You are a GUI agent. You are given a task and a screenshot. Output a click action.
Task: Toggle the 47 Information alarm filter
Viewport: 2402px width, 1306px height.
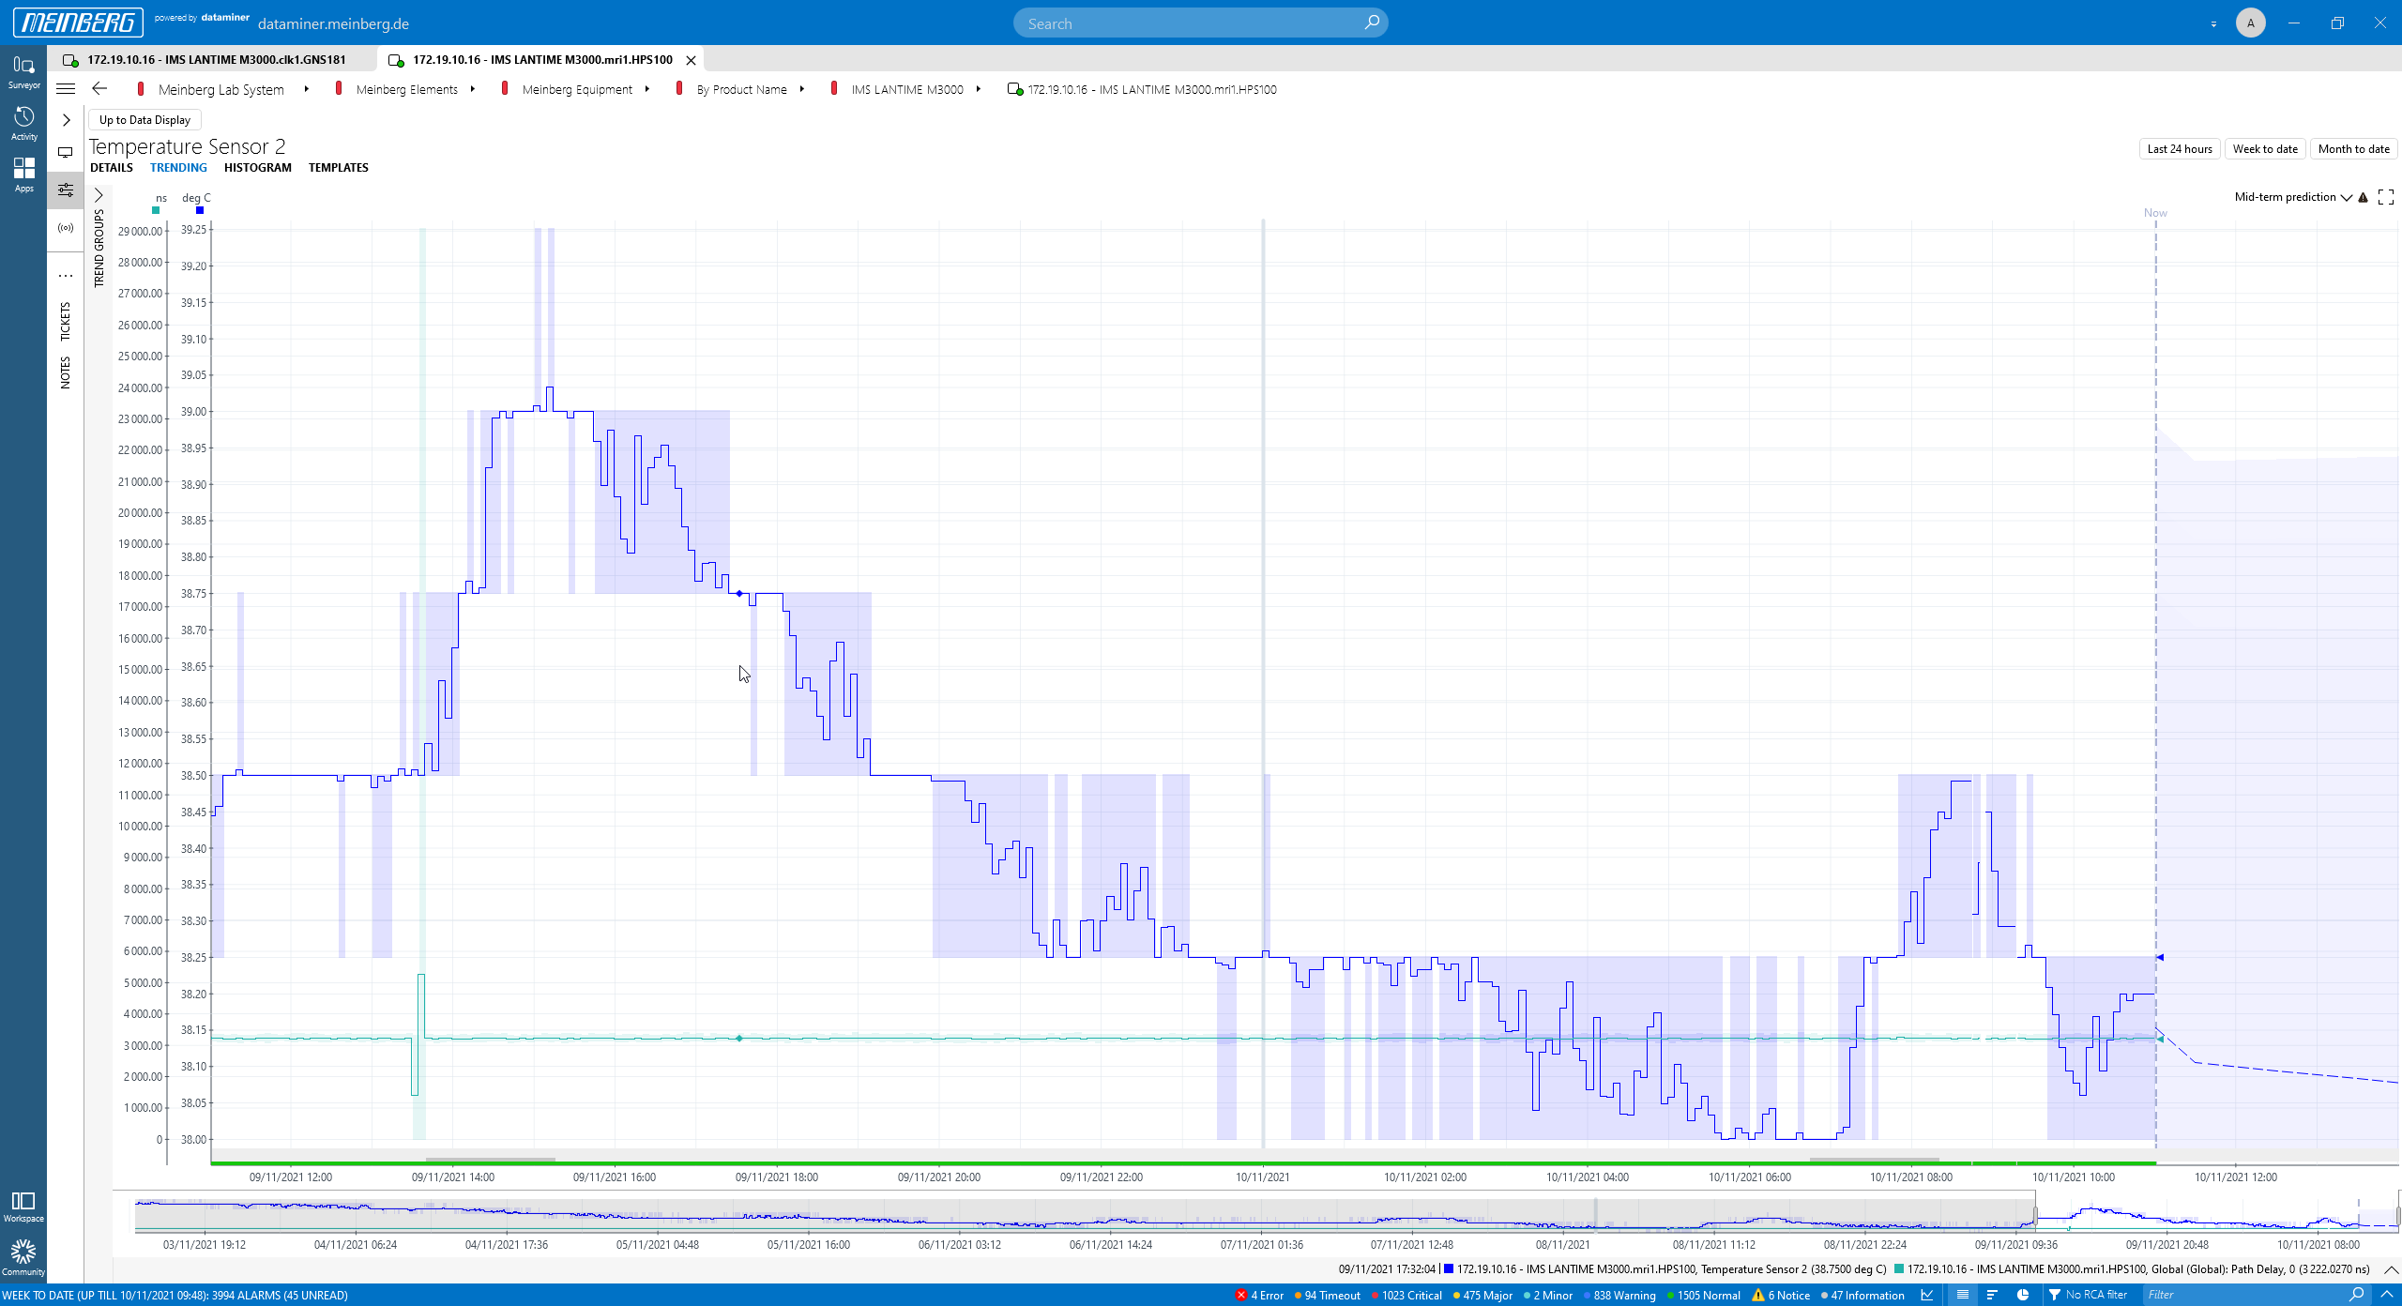click(1862, 1296)
